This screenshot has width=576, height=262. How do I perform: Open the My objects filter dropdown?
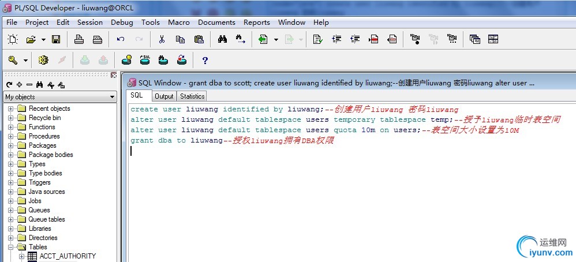113,97
